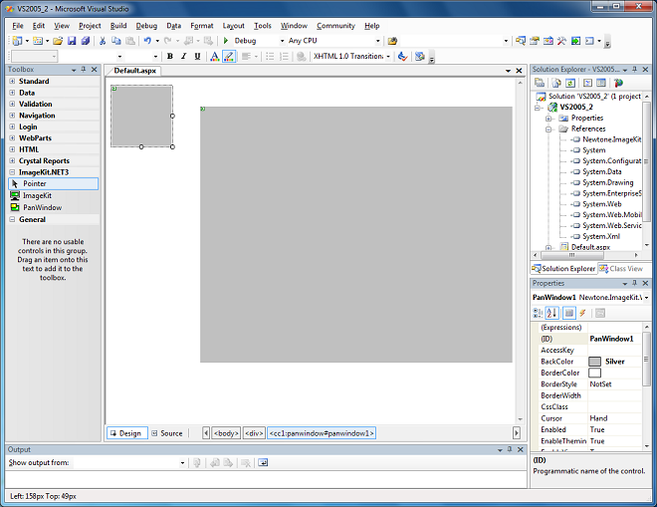Select the VS2005_2 project node
The width and height of the screenshot is (657, 507).
coord(576,107)
